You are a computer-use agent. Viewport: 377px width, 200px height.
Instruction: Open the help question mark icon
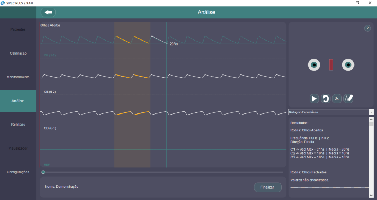point(367,28)
